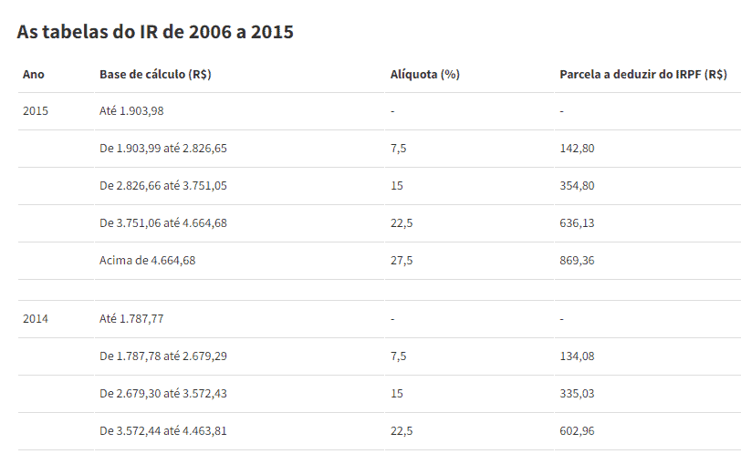Select the 2014 year cell
Screen dimensions: 741x454
[36, 319]
